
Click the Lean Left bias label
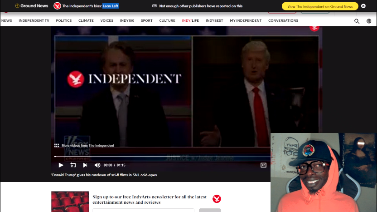tap(110, 6)
